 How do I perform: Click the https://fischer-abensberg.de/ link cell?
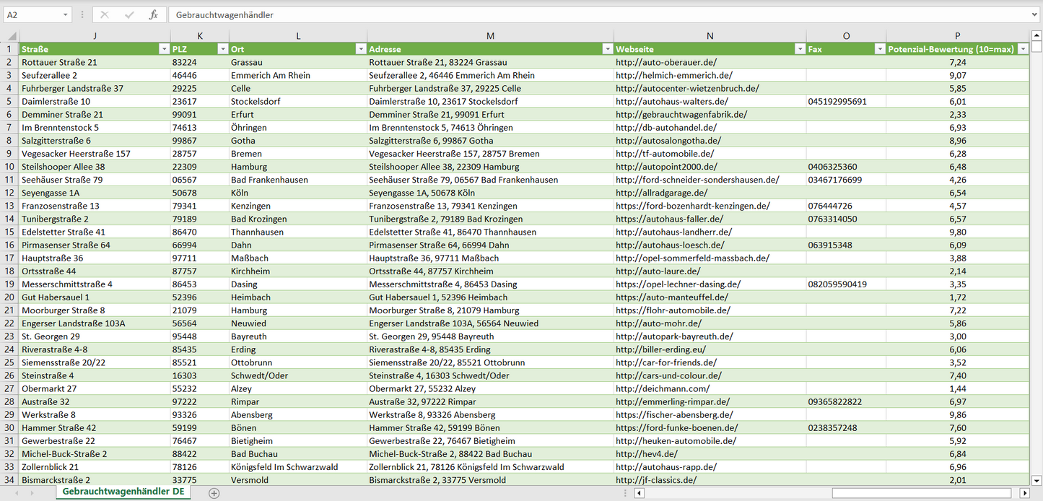tap(674, 414)
